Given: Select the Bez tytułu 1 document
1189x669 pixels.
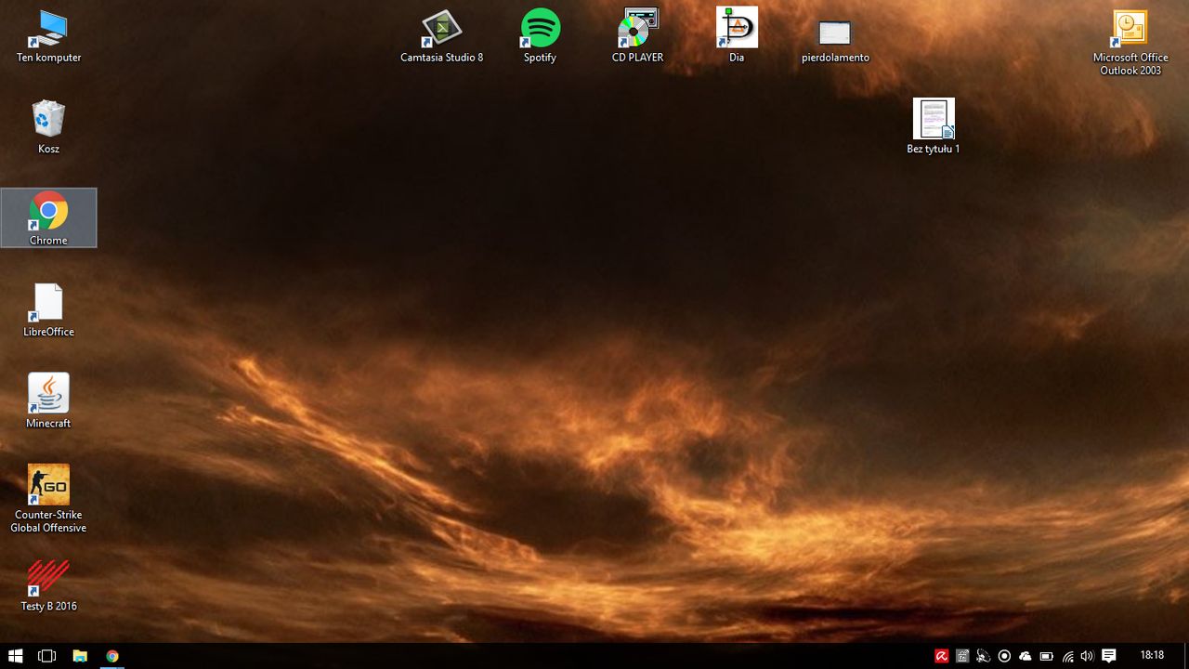Looking at the screenshot, I should [934, 127].
